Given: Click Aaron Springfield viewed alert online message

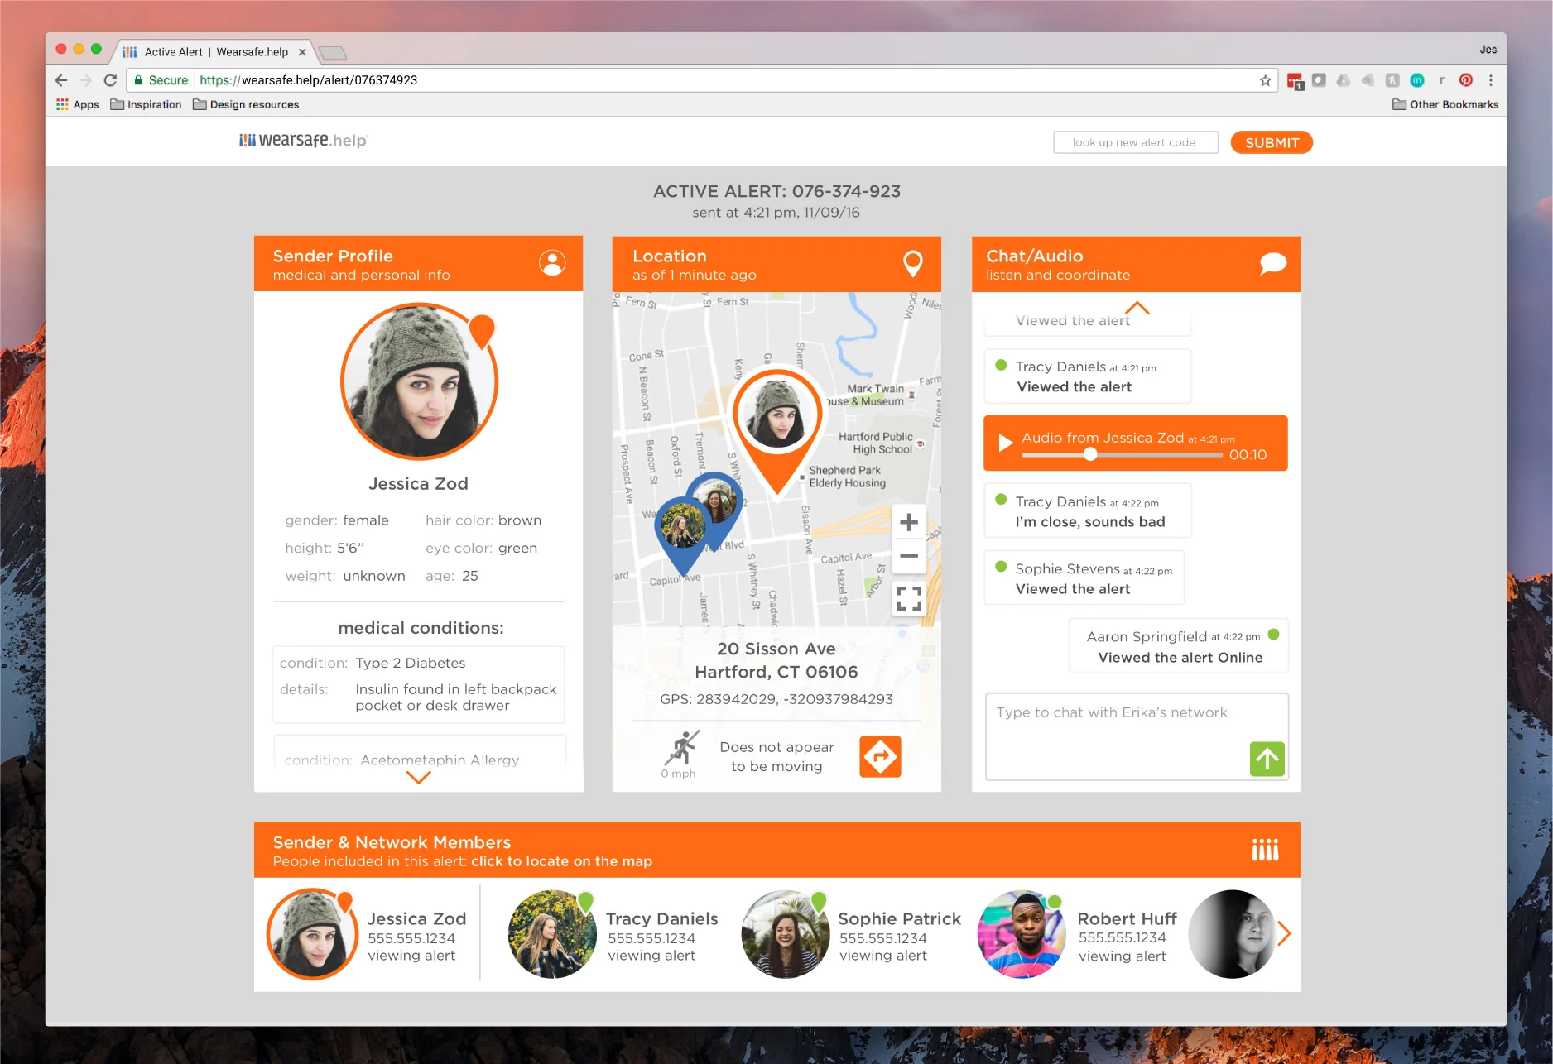Looking at the screenshot, I should [1179, 646].
